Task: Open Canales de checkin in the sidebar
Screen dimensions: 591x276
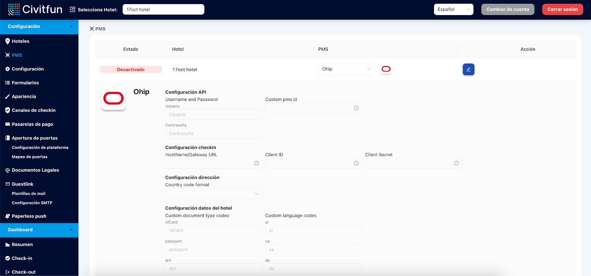Action: pyautogui.click(x=34, y=110)
